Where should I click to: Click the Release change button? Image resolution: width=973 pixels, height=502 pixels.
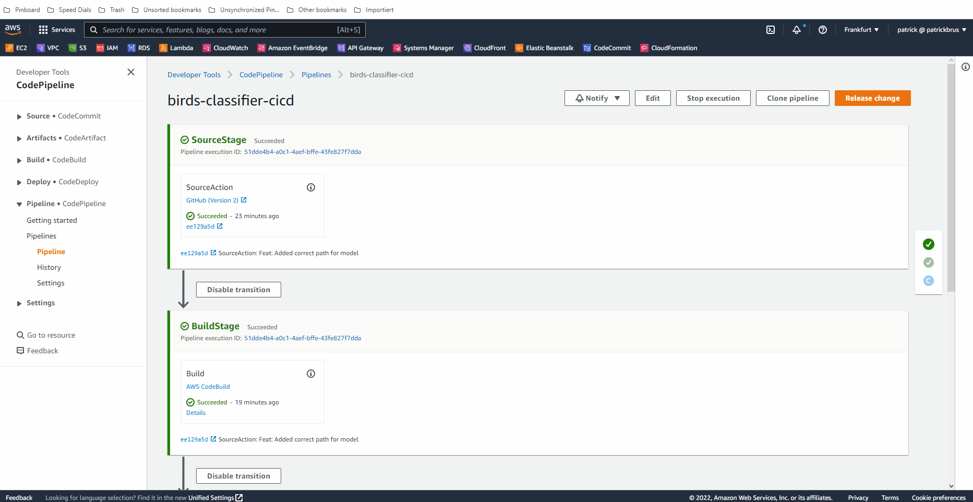point(872,98)
